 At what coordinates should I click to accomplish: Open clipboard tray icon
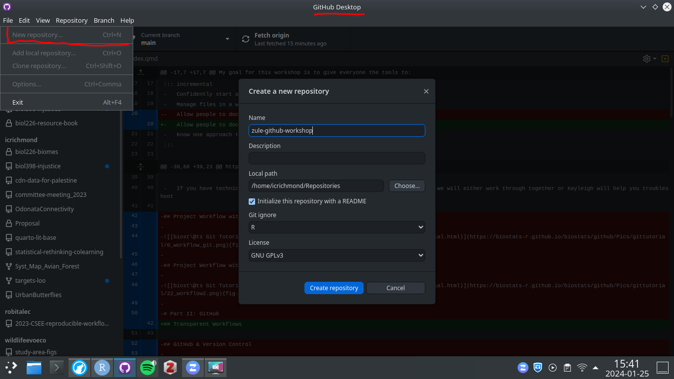(567, 368)
